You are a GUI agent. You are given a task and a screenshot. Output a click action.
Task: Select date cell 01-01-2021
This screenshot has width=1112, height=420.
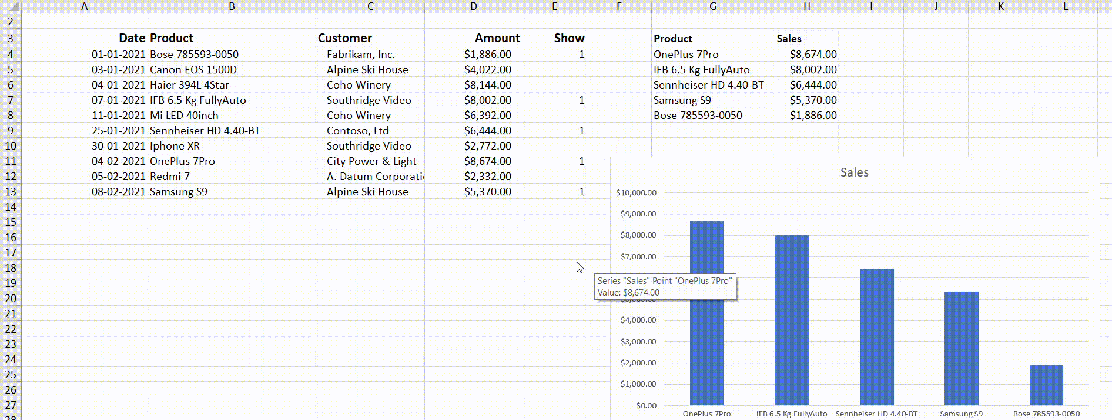(x=85, y=55)
